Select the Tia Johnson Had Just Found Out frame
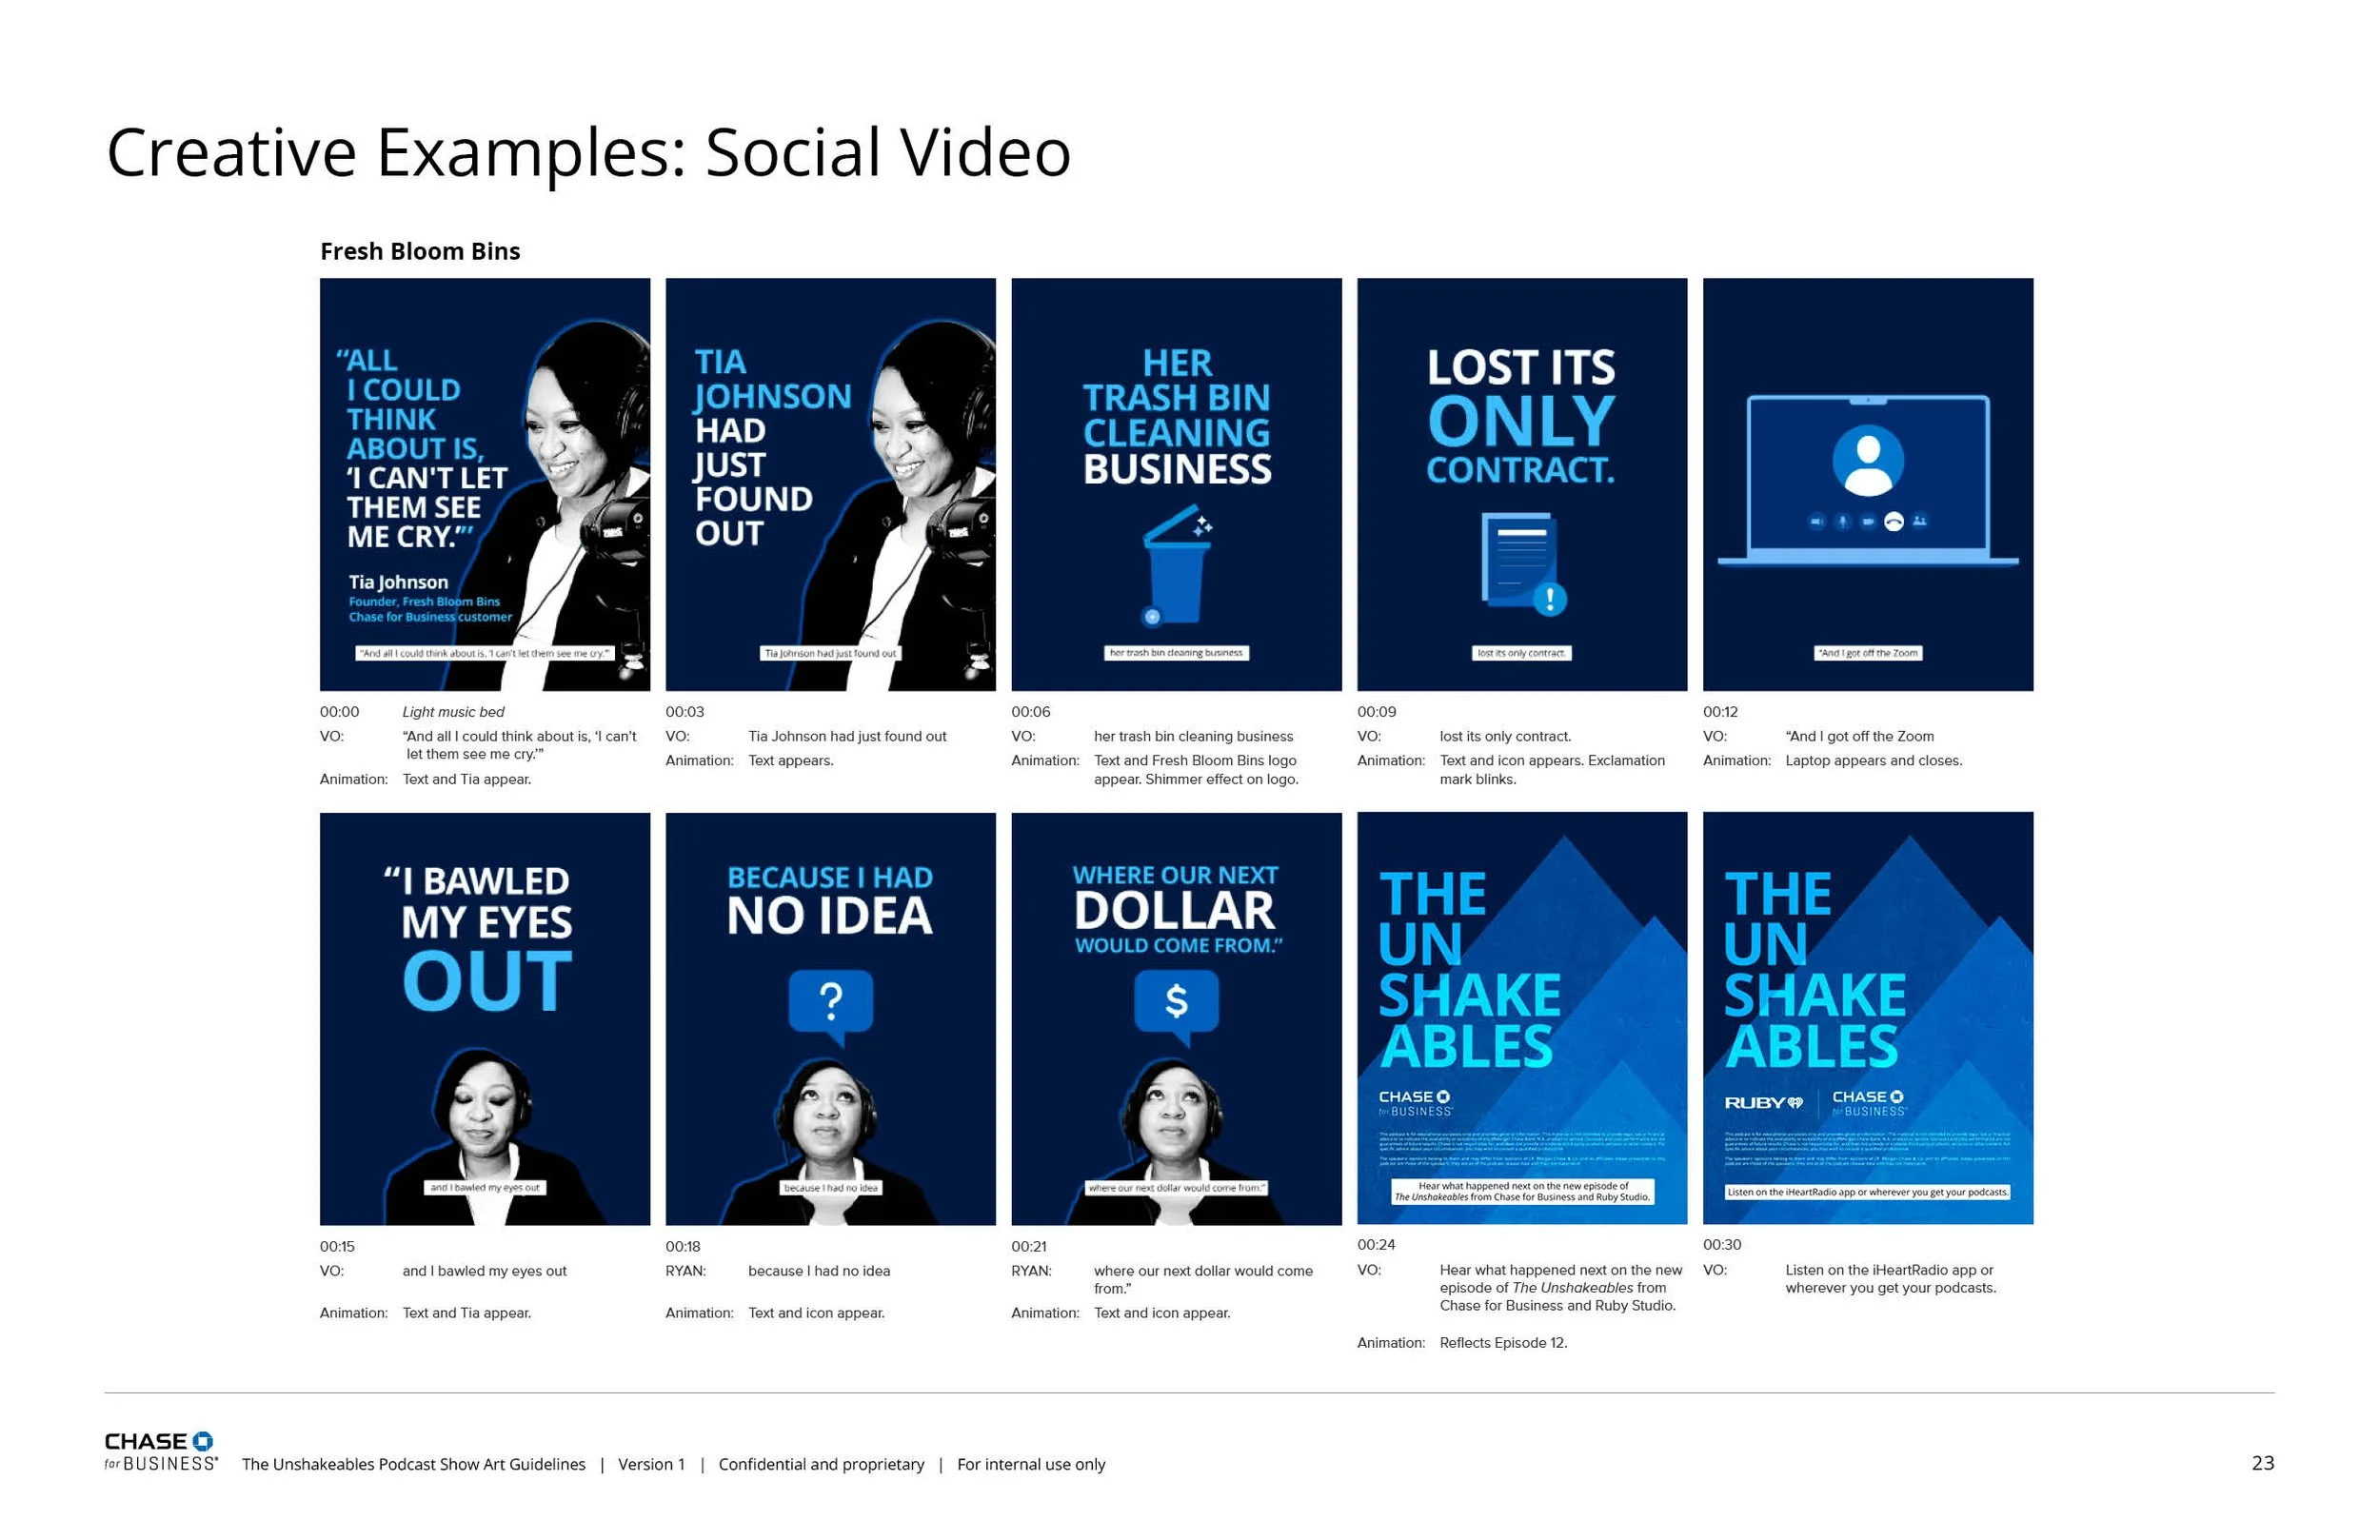This screenshot has width=2380, height=1540. click(830, 485)
